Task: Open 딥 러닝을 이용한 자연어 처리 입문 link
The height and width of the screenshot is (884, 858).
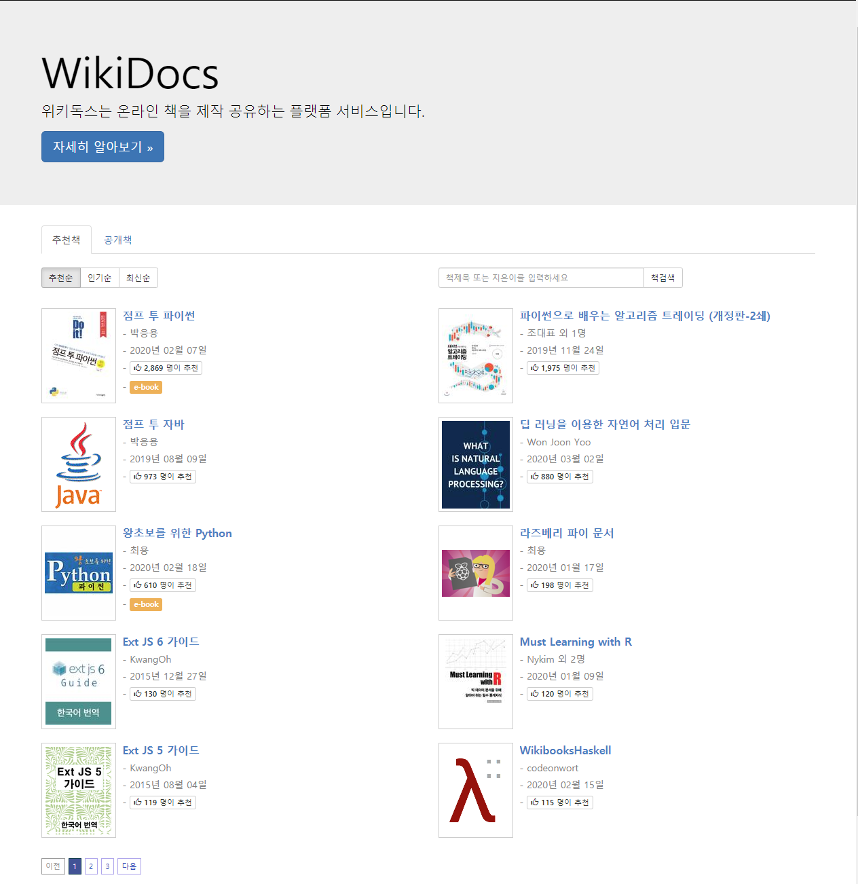Action: point(605,424)
